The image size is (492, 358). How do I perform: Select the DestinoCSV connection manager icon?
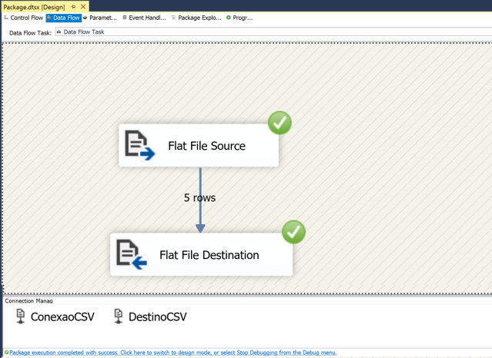coord(119,317)
